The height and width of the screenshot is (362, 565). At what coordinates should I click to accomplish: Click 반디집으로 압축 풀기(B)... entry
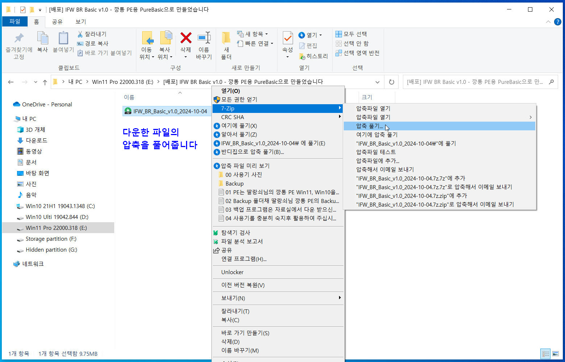[278, 152]
